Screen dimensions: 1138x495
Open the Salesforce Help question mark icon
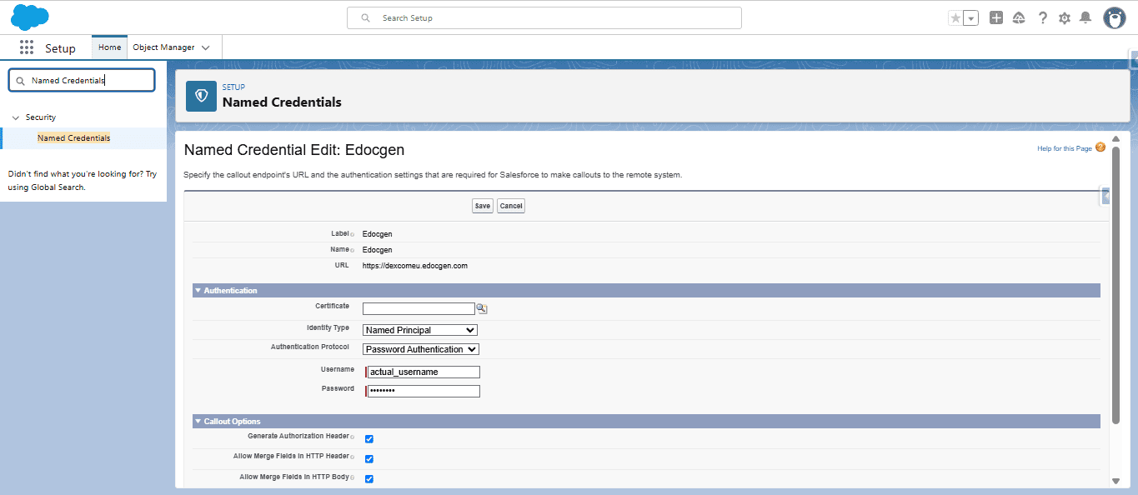tap(1042, 17)
